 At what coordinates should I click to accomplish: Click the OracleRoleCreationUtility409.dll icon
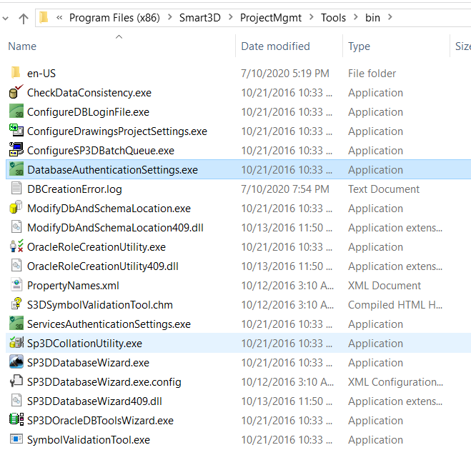click(x=16, y=266)
